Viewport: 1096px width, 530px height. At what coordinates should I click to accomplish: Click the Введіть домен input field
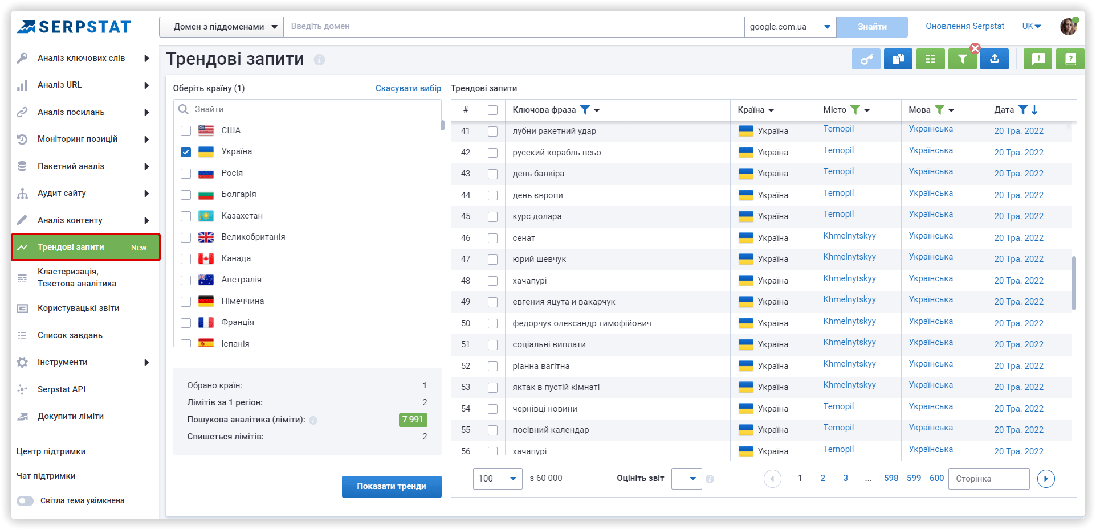pyautogui.click(x=514, y=27)
